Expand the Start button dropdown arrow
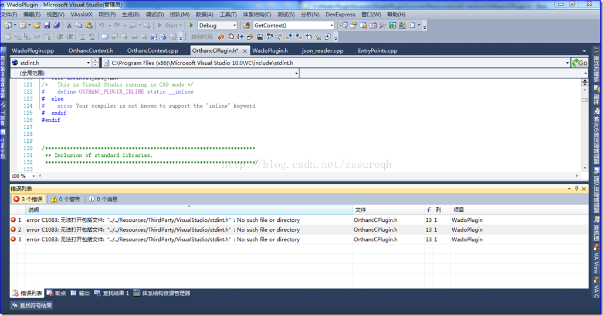This screenshot has height=316, width=603. coord(181,25)
